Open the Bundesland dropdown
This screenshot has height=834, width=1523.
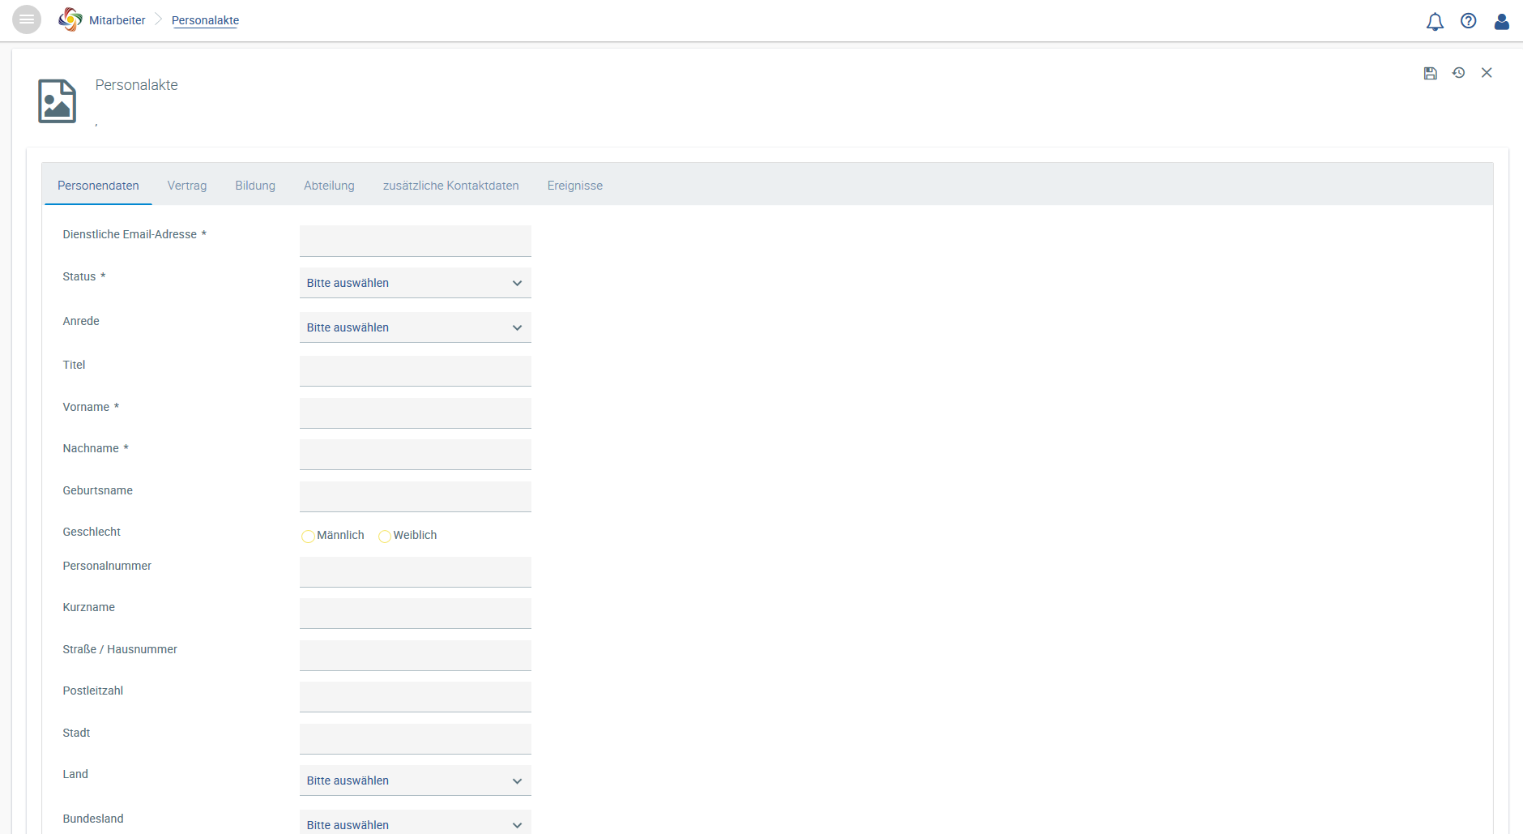[416, 823]
